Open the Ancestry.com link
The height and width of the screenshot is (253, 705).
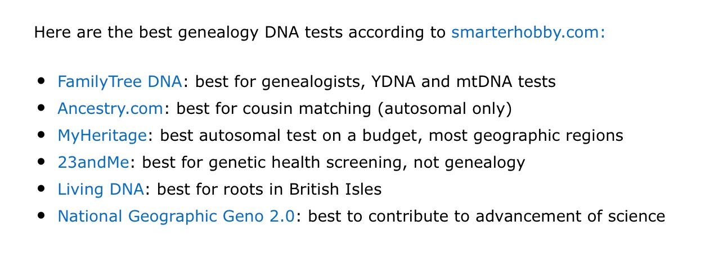pos(110,109)
